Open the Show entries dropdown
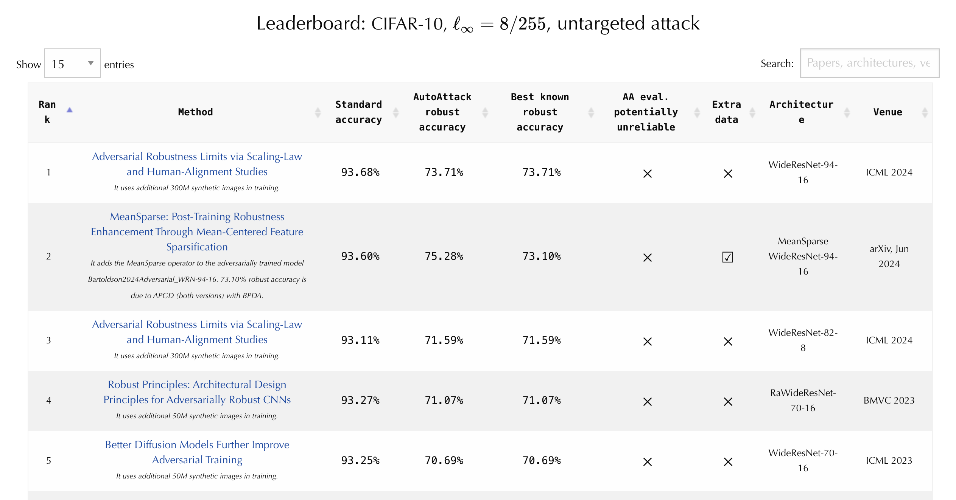Screen dimensions: 956x500 [x=73, y=64]
